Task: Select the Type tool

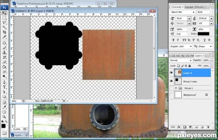Action: (x=4, y=87)
